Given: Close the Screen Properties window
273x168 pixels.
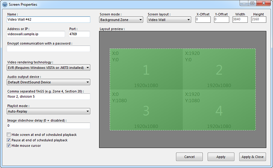Looking at the screenshot, I should click(264, 3).
